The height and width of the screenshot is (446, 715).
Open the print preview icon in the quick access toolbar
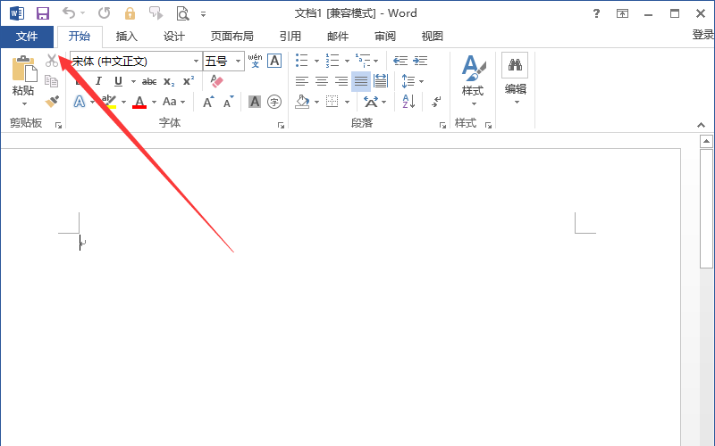click(182, 13)
